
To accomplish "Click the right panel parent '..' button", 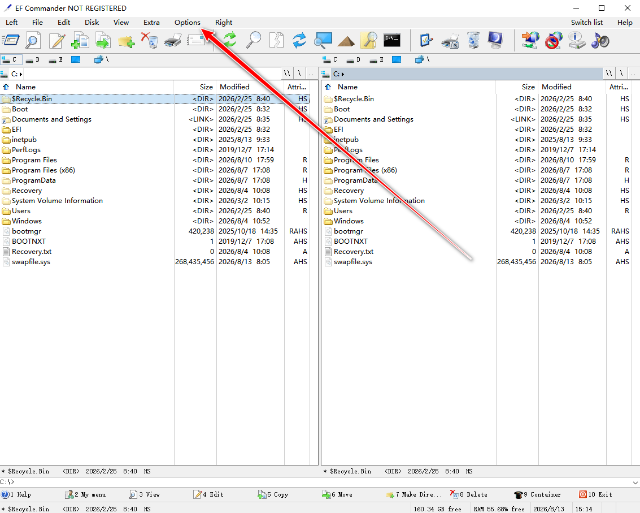I will click(633, 74).
